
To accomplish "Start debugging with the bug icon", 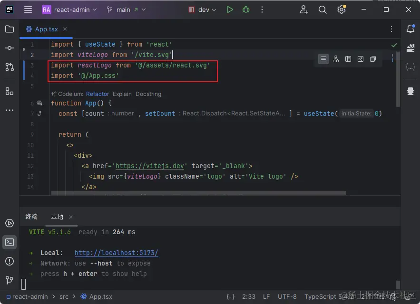I will click(x=245, y=9).
